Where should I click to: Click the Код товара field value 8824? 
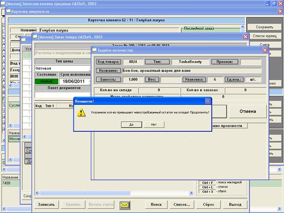tap(133, 61)
